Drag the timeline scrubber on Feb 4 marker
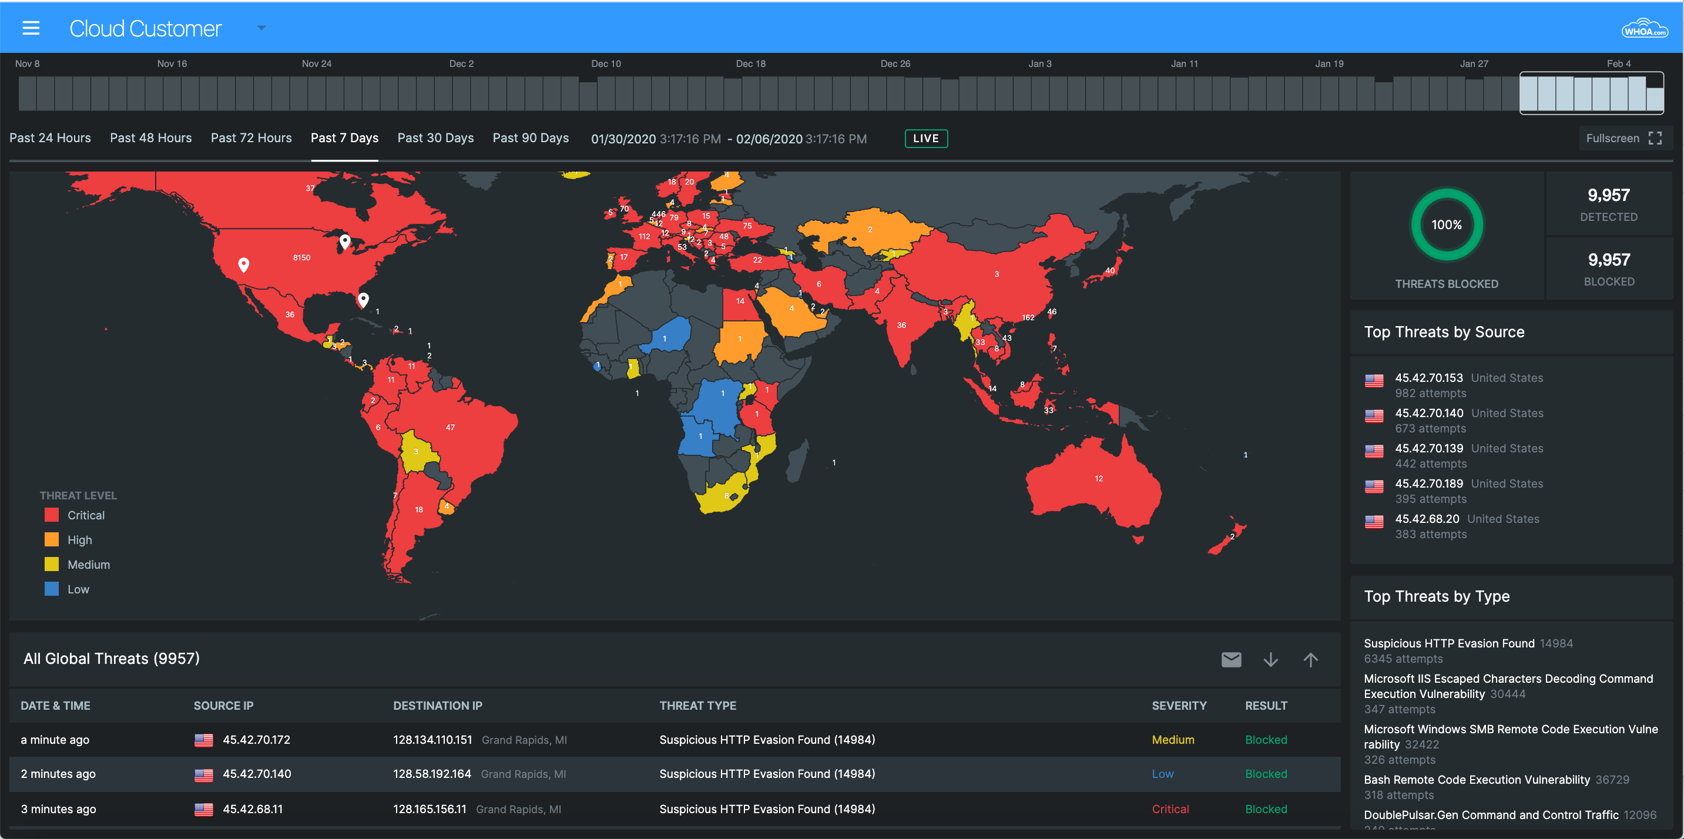Image resolution: width=1684 pixels, height=839 pixels. pyautogui.click(x=1615, y=89)
